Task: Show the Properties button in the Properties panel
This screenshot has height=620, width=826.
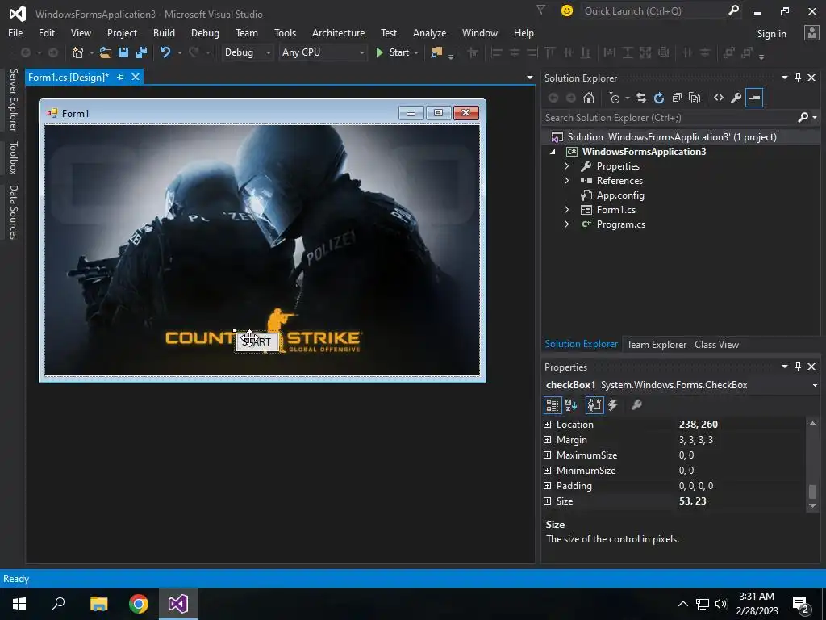Action: click(x=594, y=405)
